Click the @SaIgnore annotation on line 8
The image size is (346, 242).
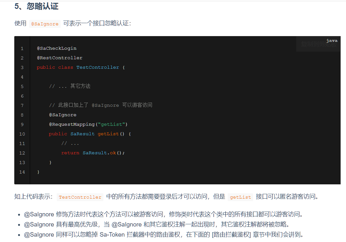(x=63, y=115)
